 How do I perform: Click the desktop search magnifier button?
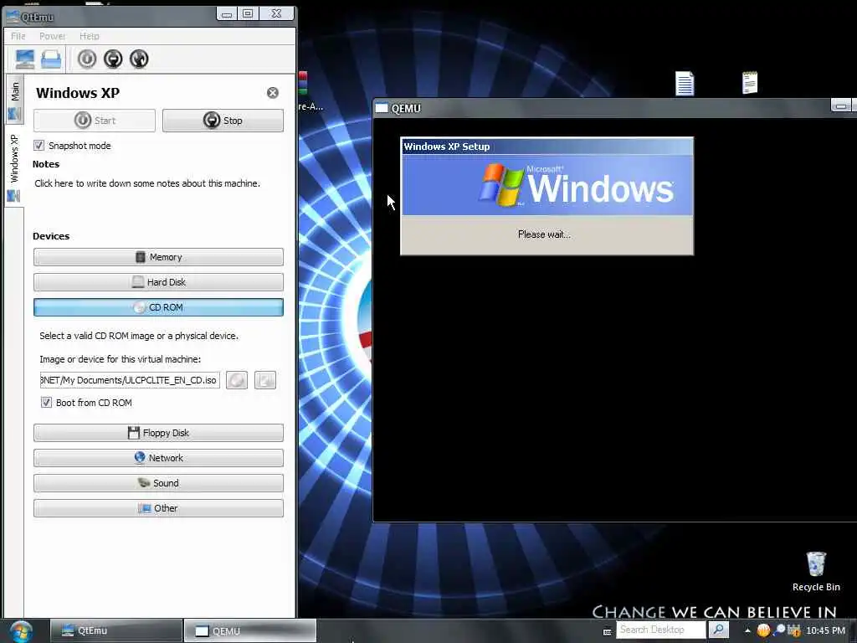(719, 630)
